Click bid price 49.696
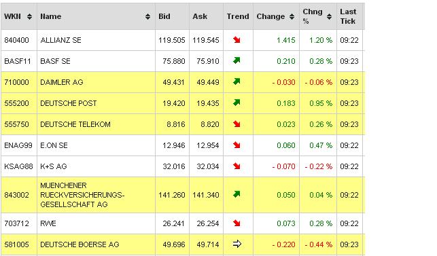Image resolution: width=437 pixels, height=256 pixels. (x=174, y=244)
